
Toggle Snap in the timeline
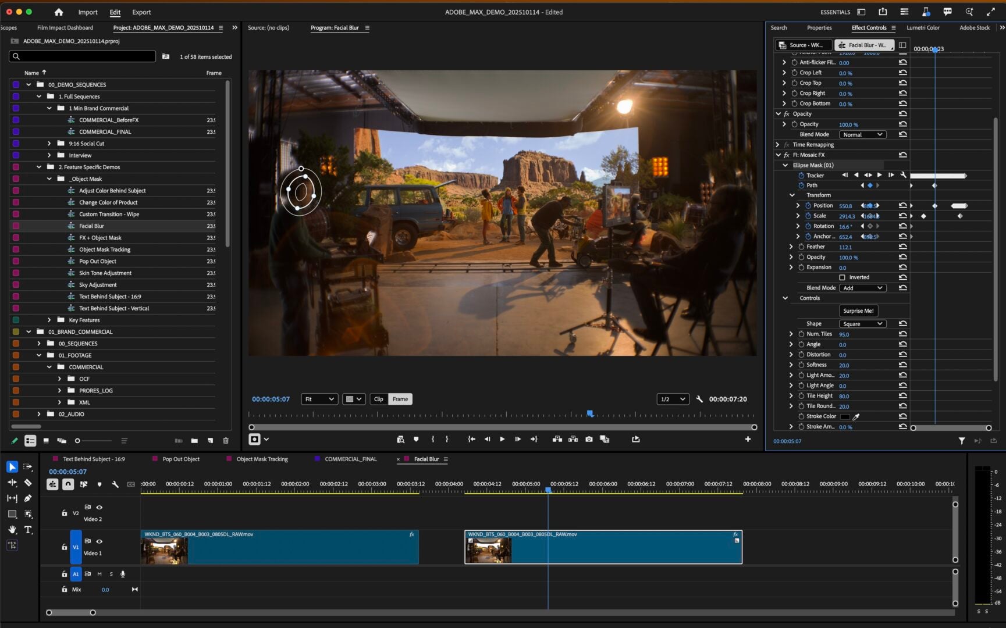68,484
